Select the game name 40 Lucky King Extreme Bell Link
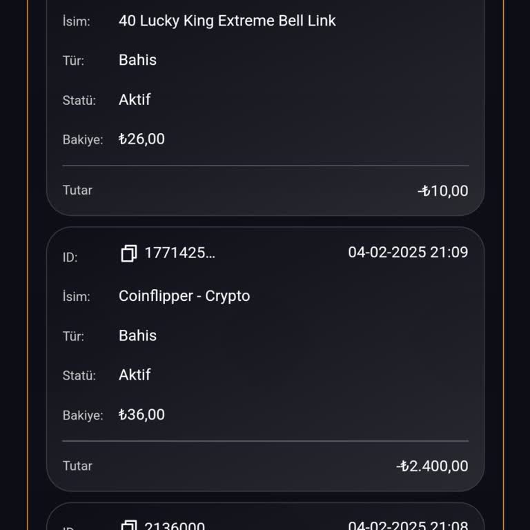Screen dimensions: 530x530 pos(227,21)
